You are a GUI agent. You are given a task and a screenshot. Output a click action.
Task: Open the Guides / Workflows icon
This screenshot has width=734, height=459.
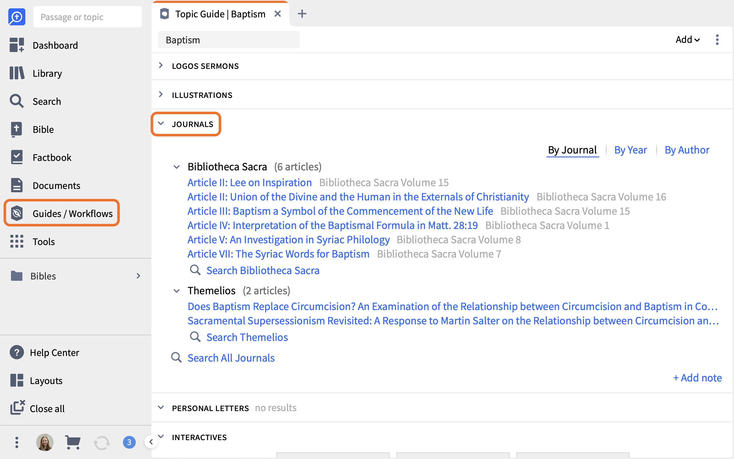[17, 213]
